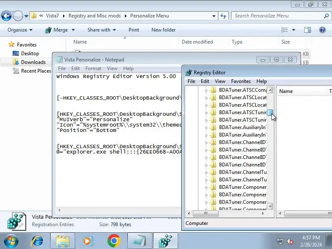
Task: Click the muted volume tray icon
Action: pos(290,241)
